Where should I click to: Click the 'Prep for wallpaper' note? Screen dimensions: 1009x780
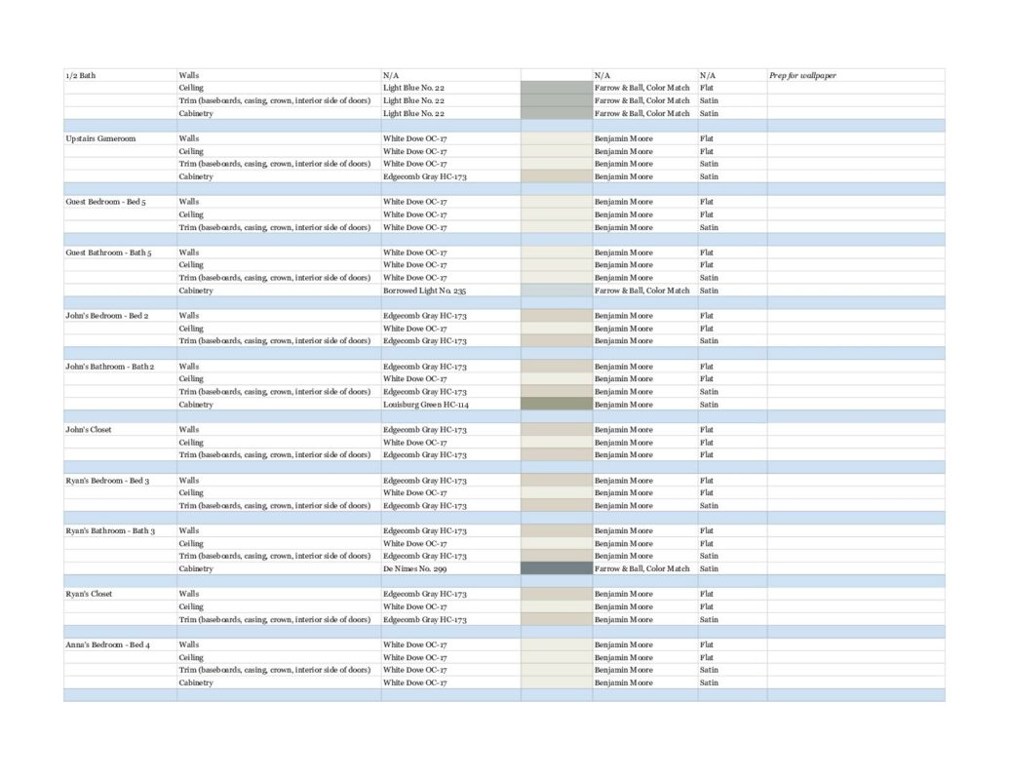tap(802, 75)
